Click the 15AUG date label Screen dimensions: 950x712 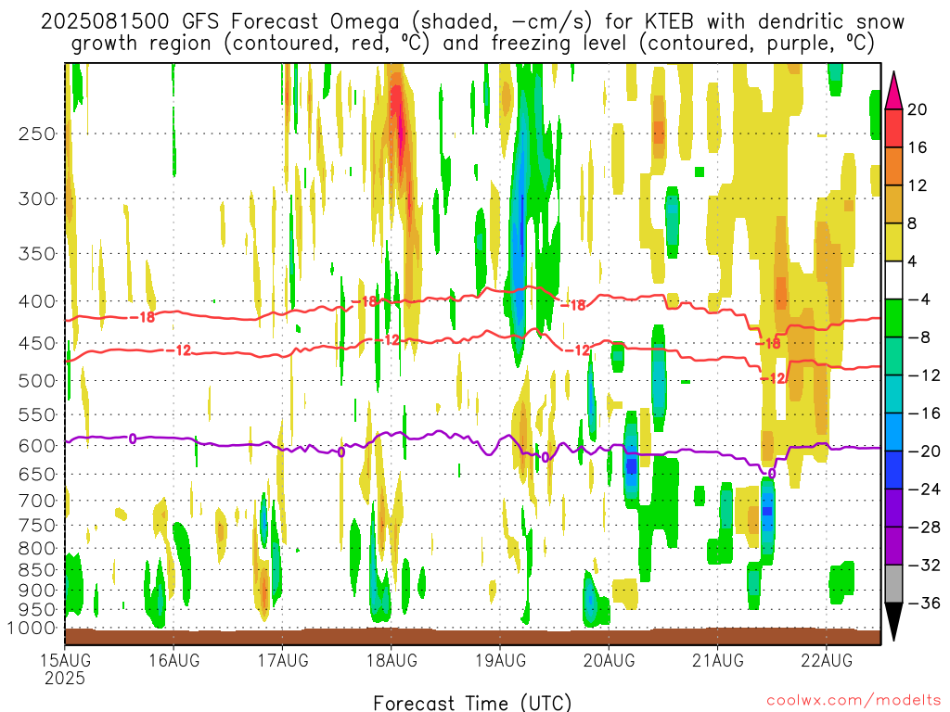[x=65, y=660]
